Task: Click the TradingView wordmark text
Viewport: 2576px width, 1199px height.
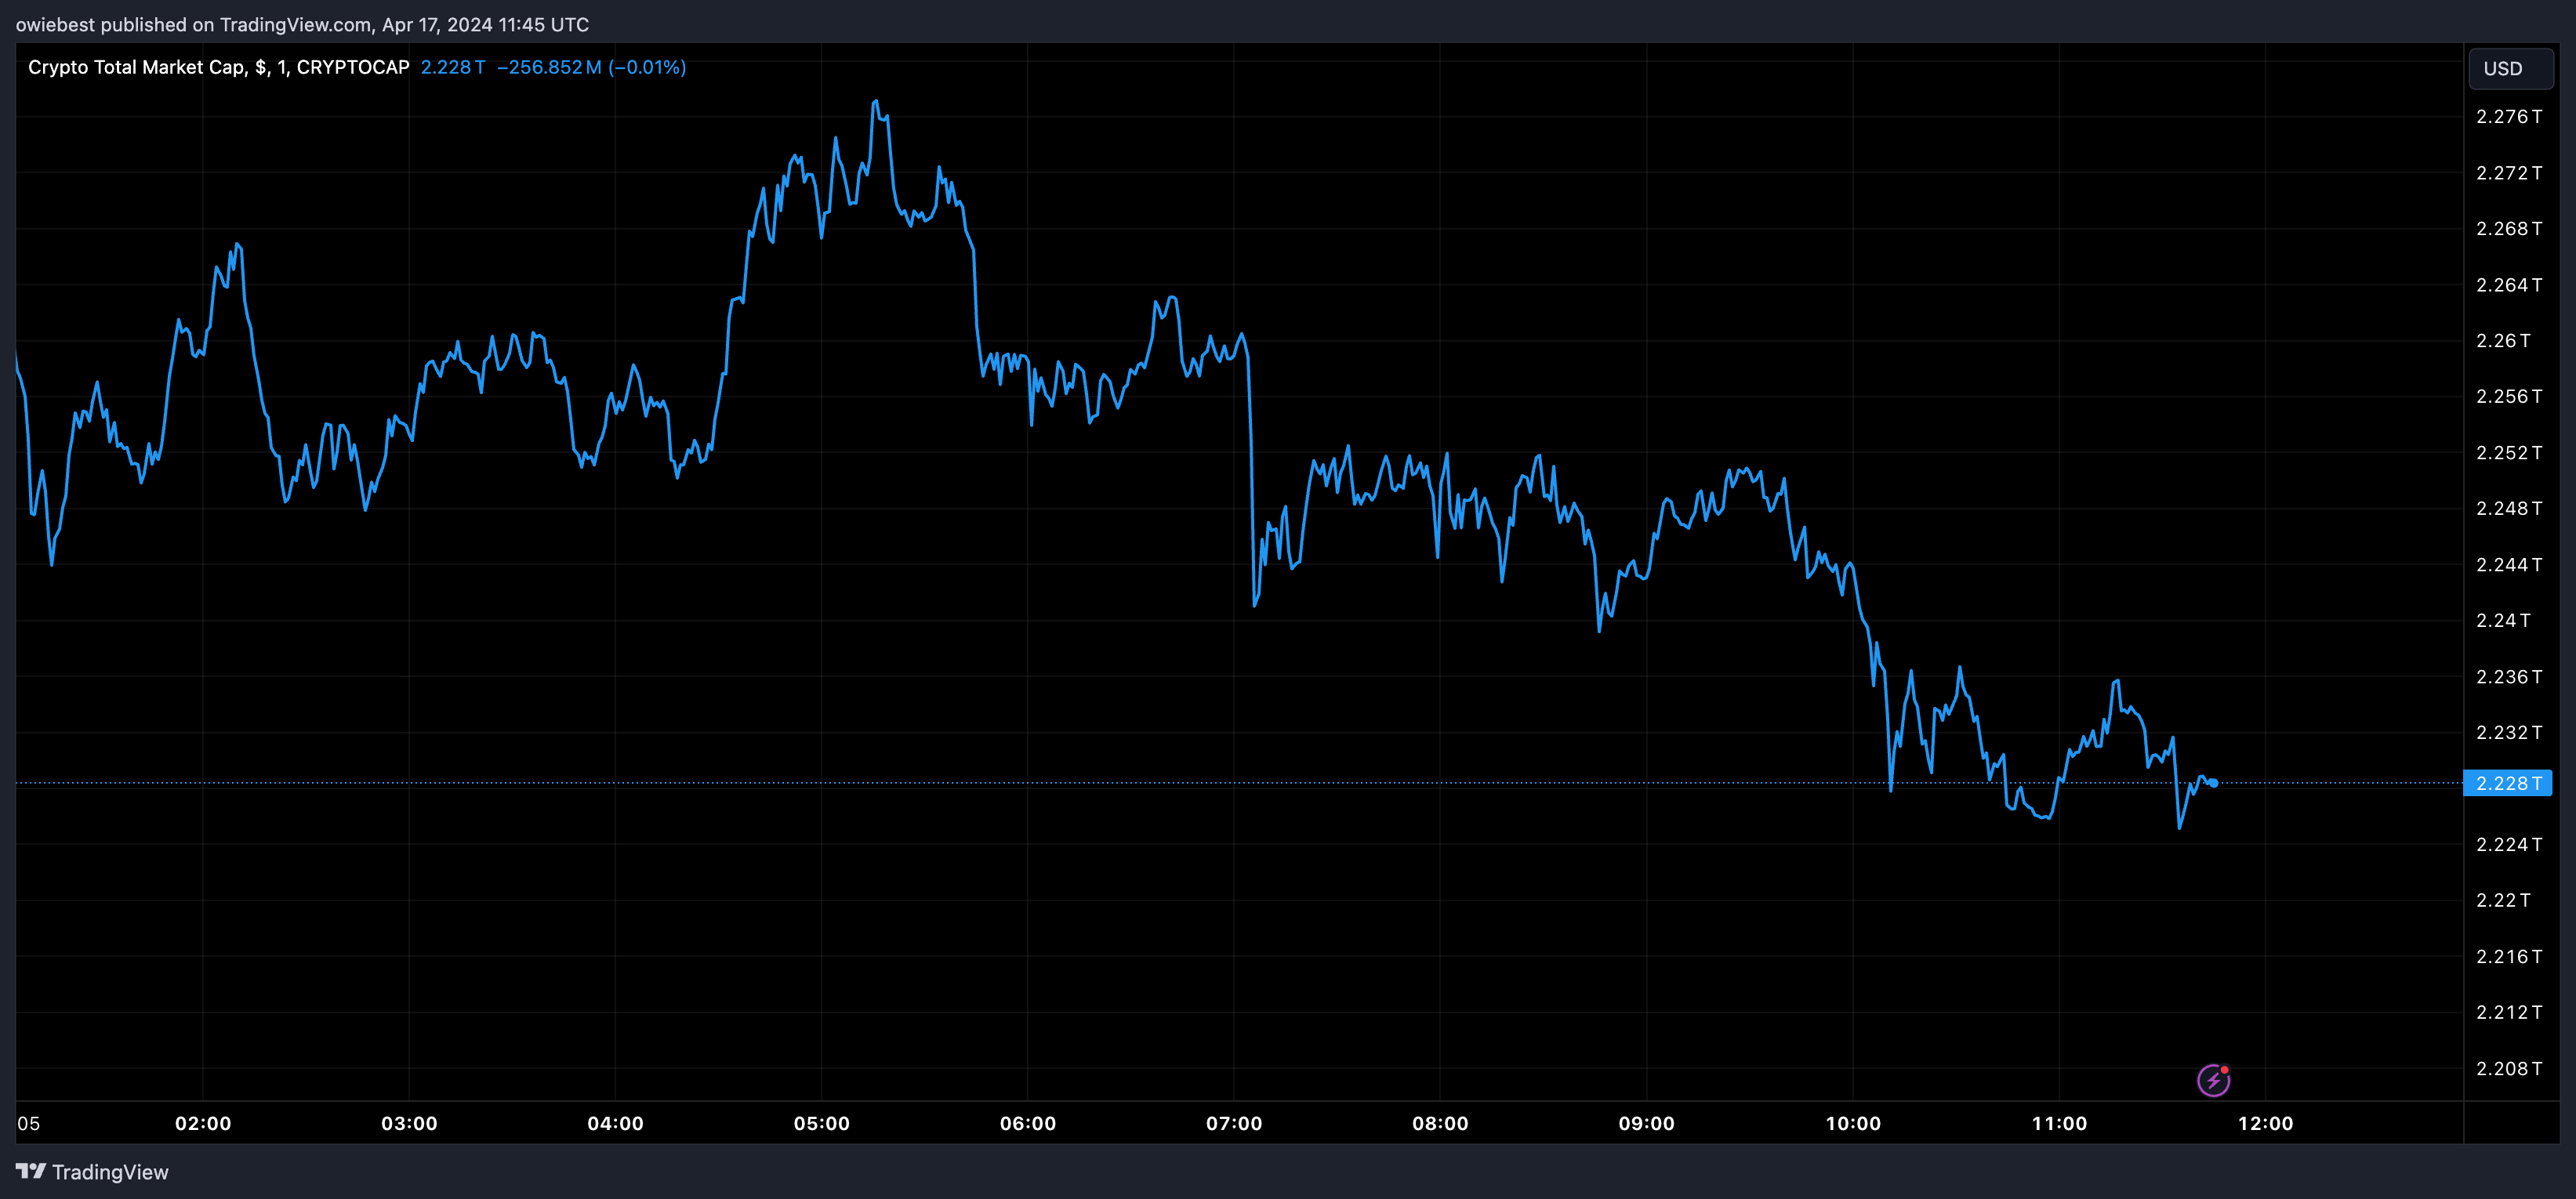Action: (110, 1172)
